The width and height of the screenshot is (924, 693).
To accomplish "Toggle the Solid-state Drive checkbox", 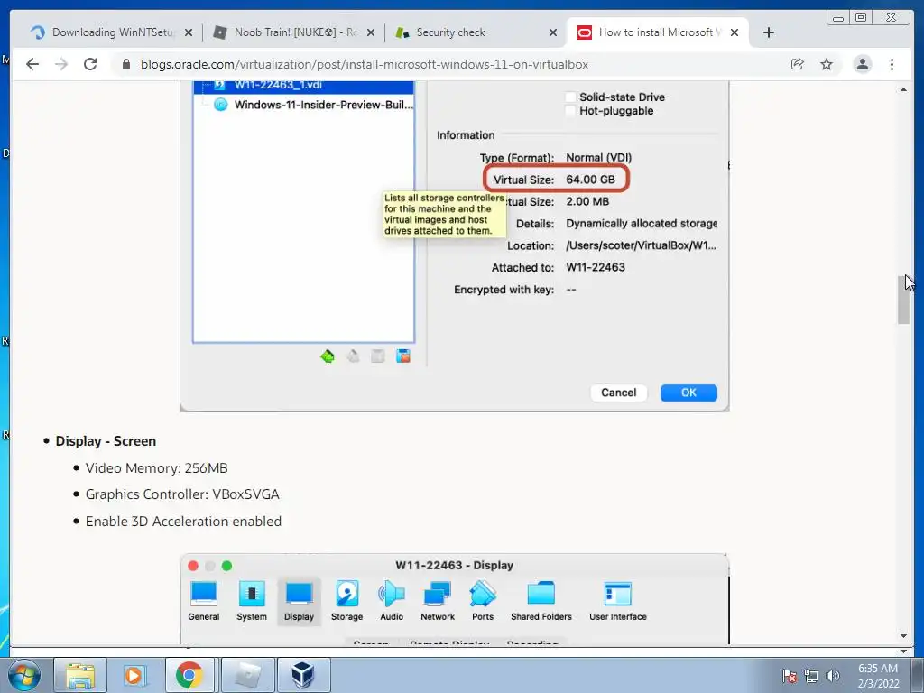I will (x=570, y=97).
